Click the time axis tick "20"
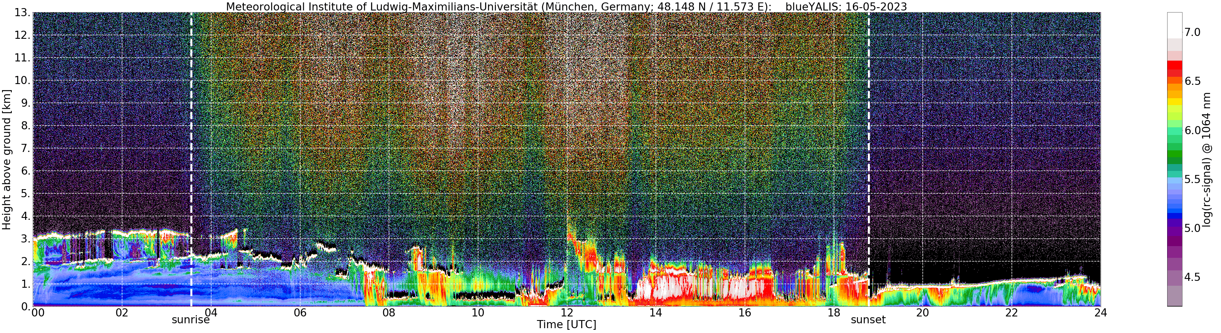Screen dimensions: 1221x333 pos(923,313)
